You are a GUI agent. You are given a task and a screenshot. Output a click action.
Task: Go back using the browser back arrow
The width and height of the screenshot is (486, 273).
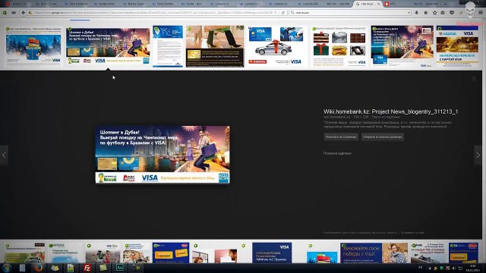(x=24, y=13)
